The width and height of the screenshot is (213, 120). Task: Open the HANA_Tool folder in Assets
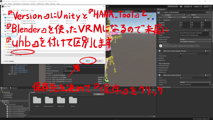click(61, 102)
